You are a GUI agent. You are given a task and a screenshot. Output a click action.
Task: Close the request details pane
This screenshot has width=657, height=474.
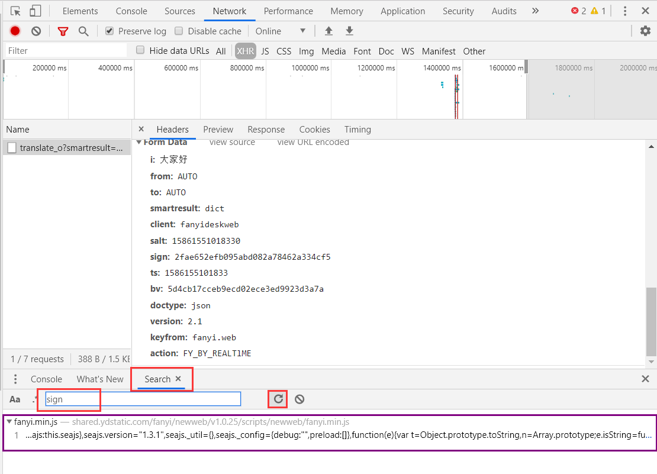pos(141,129)
